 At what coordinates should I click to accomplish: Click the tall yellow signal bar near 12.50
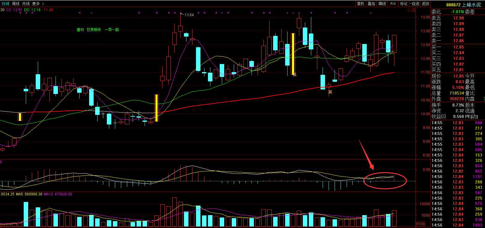(293, 54)
